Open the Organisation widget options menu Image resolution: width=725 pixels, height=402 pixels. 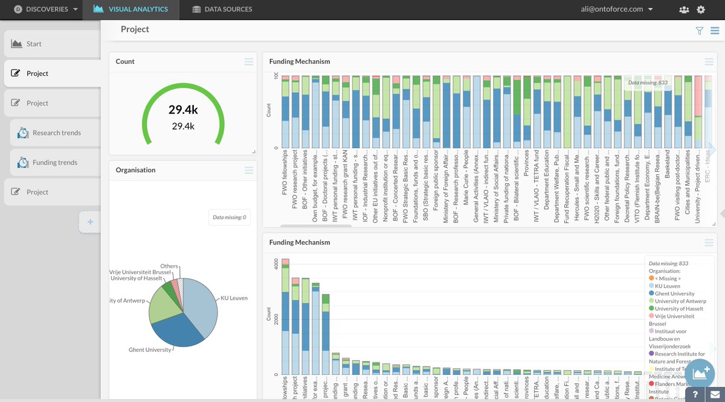[248, 169]
